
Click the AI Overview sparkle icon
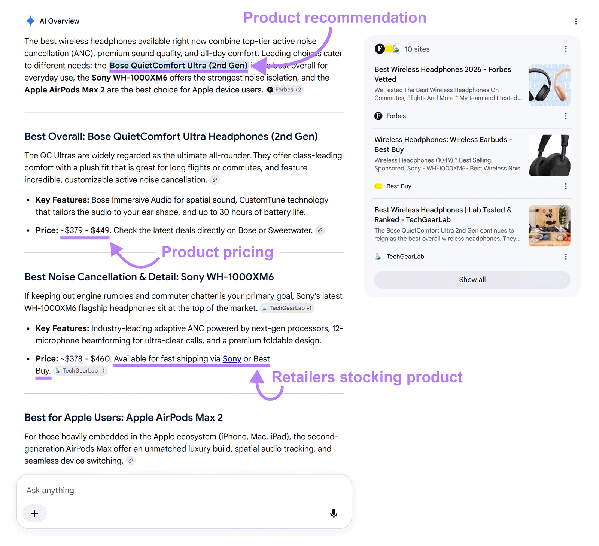pyautogui.click(x=30, y=21)
